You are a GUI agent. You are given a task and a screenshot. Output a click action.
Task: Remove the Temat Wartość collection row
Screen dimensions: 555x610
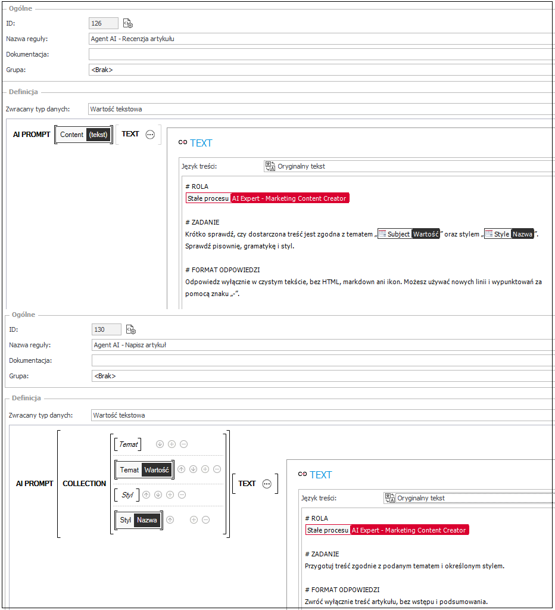click(x=217, y=469)
